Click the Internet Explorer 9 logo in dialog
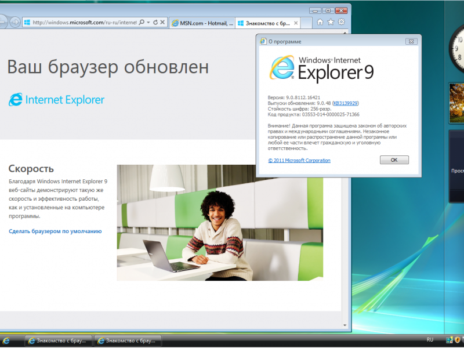The height and width of the screenshot is (348, 464). click(x=322, y=68)
